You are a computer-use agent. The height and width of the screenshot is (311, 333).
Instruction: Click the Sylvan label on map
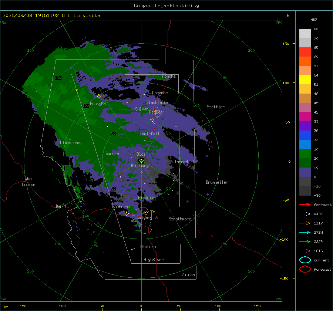[142, 109]
